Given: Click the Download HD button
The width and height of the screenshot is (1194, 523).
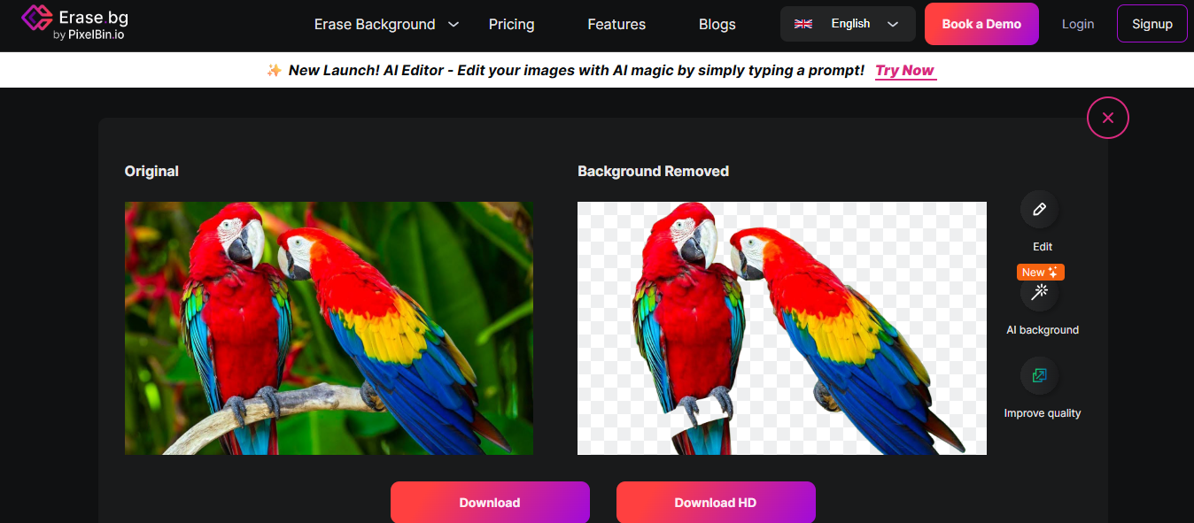Looking at the screenshot, I should (716, 502).
